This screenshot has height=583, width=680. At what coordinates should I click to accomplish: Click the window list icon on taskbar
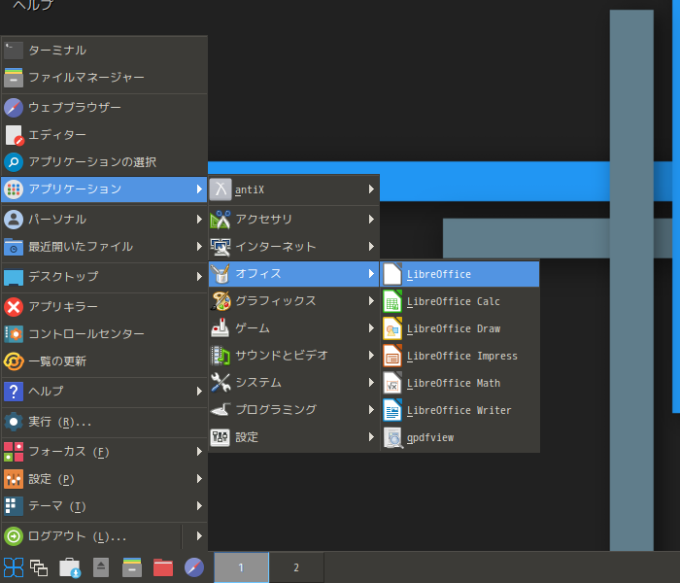pos(39,567)
